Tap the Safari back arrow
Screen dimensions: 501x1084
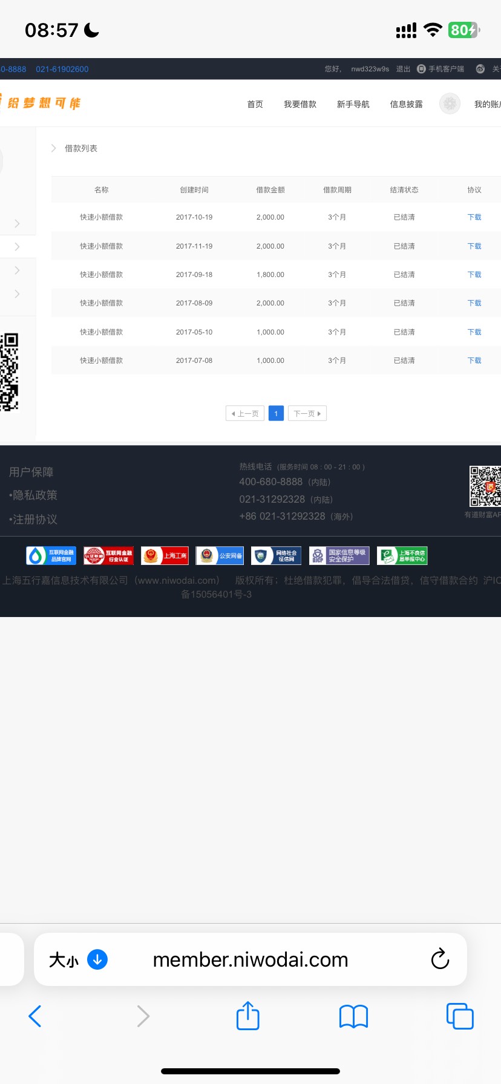(35, 1016)
